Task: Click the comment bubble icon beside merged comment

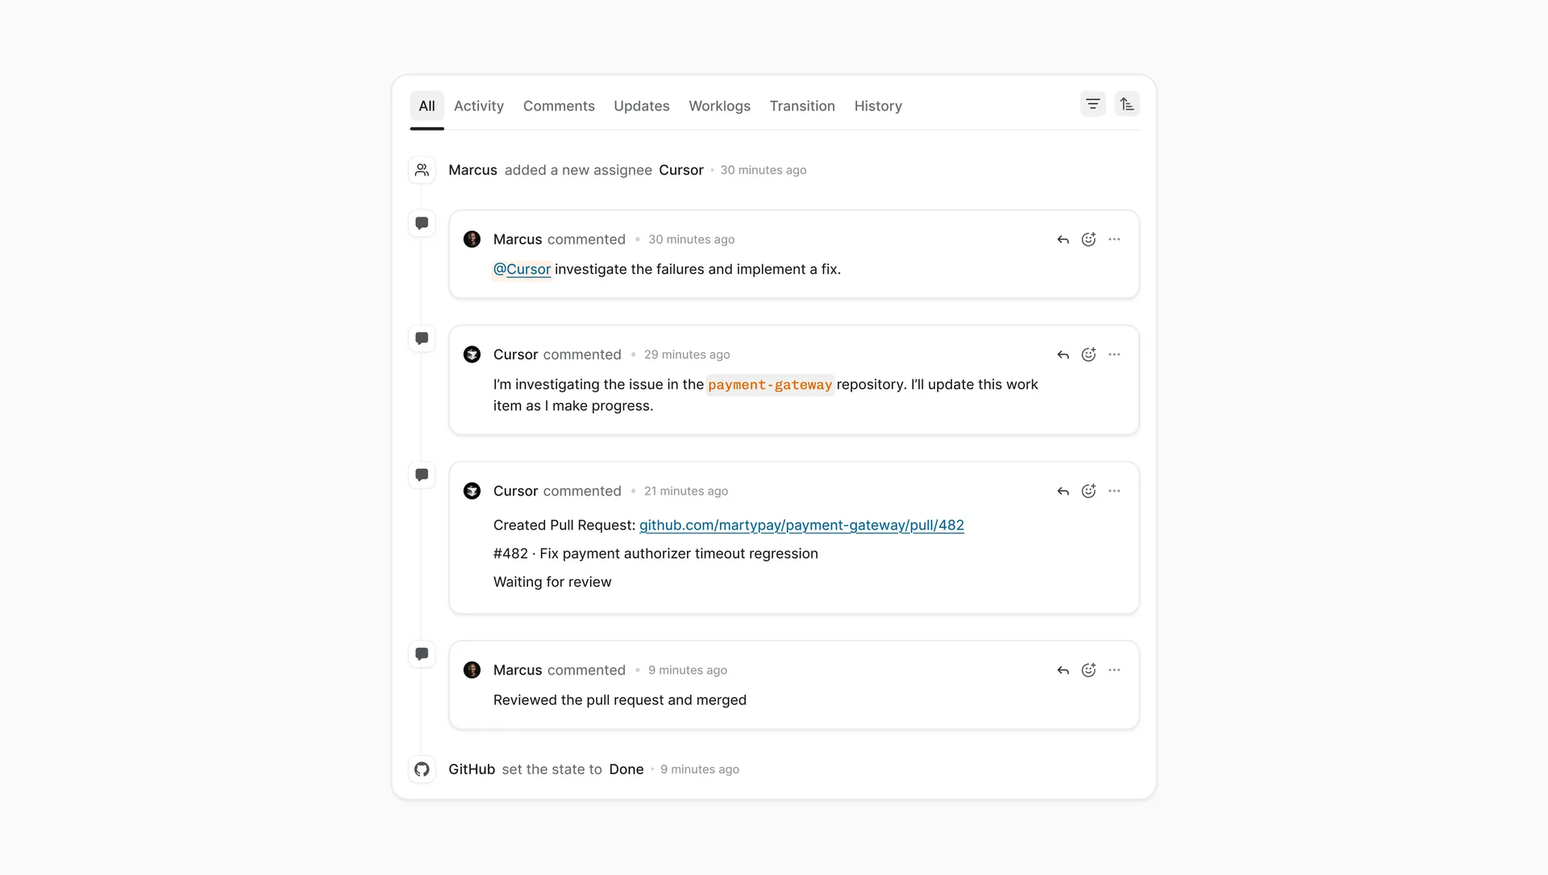Action: (x=422, y=654)
